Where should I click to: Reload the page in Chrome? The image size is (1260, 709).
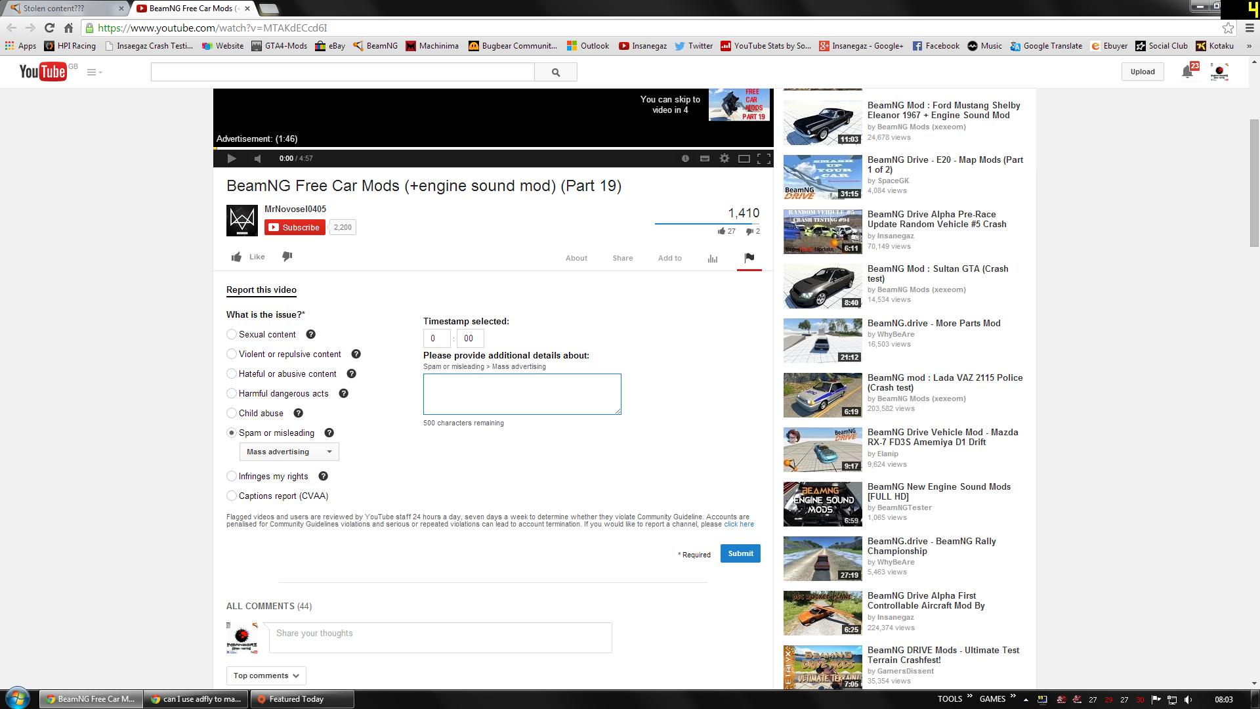pyautogui.click(x=49, y=28)
